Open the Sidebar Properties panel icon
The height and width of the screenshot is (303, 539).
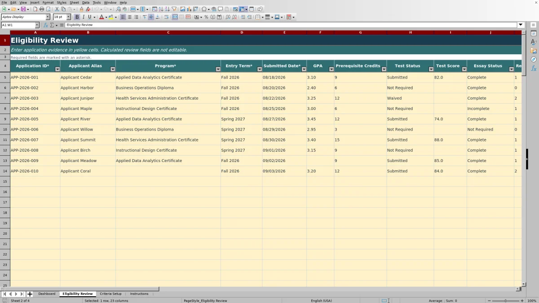click(x=534, y=34)
